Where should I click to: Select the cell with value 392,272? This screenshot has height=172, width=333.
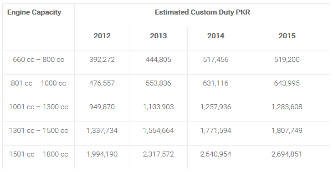tap(102, 60)
